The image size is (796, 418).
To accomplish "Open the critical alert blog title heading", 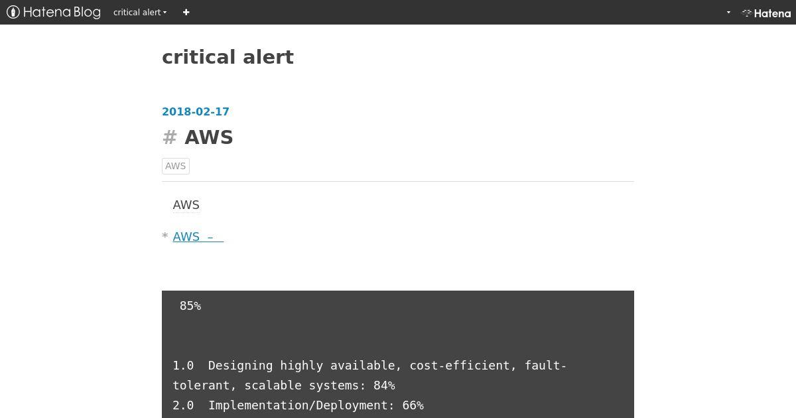I will 228,57.
